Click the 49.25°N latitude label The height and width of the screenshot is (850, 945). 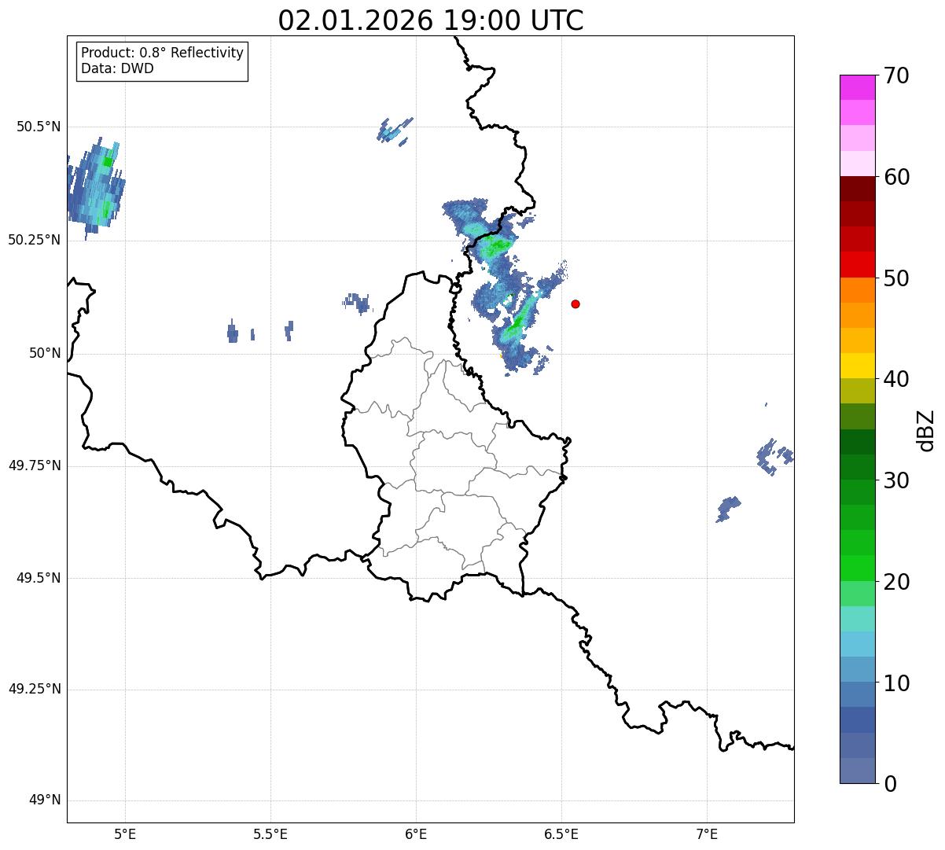click(35, 690)
